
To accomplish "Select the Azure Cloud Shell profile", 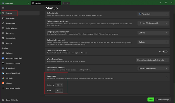I will coord(20,73).
